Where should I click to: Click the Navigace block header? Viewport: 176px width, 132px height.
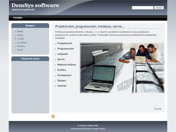coord(30,25)
